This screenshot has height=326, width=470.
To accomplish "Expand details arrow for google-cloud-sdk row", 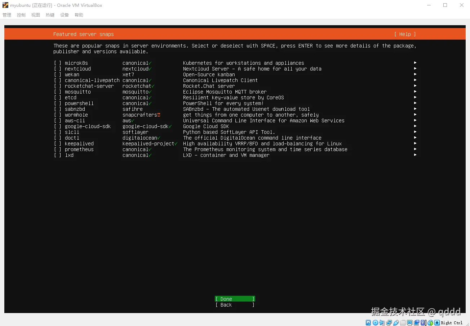I will 415,126.
